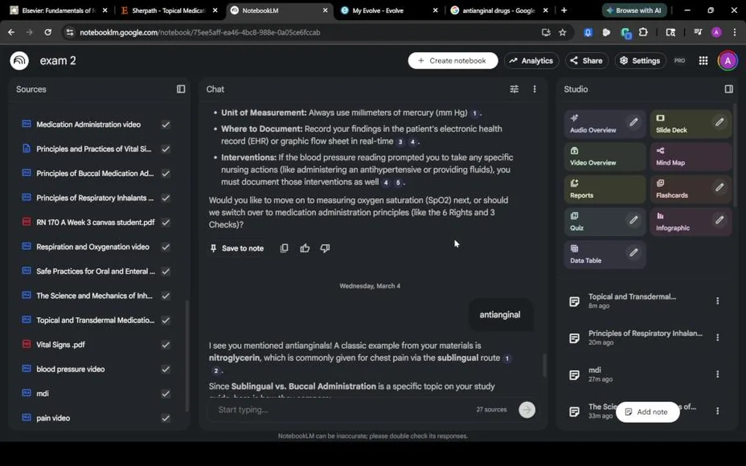Focus the Start typing input field

pos(343,410)
